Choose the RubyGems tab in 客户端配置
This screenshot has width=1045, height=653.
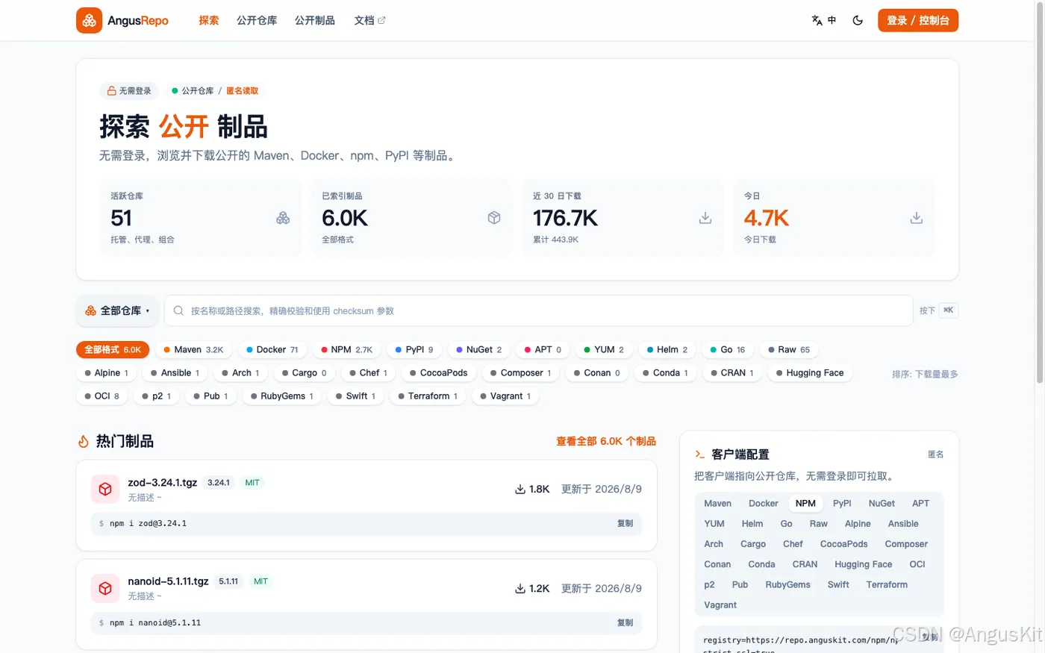pyautogui.click(x=787, y=585)
